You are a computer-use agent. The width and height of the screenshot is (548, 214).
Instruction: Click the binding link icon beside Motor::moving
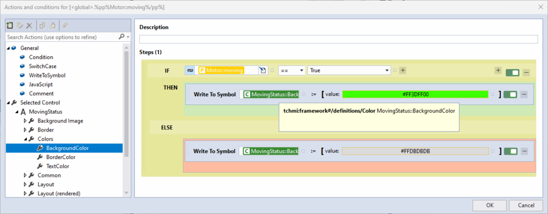[x=190, y=70]
